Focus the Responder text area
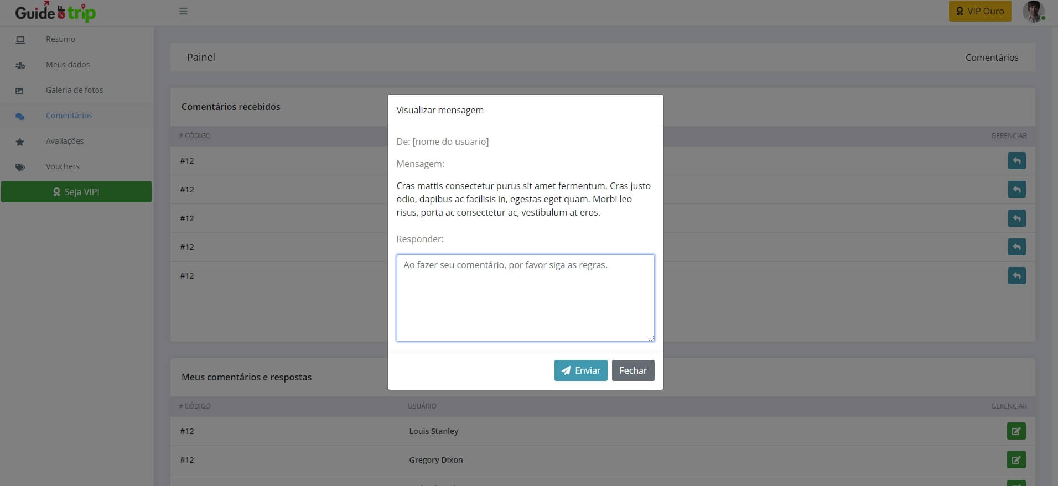 point(526,298)
